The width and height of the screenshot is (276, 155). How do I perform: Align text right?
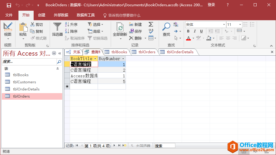tap(234, 38)
